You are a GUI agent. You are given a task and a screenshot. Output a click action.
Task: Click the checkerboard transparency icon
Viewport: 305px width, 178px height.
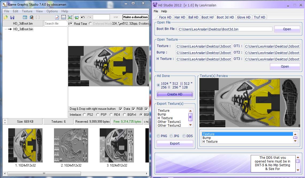(x=64, y=17)
